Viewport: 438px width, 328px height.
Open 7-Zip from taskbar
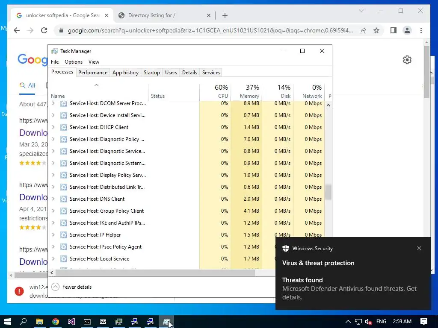[x=103, y=322]
